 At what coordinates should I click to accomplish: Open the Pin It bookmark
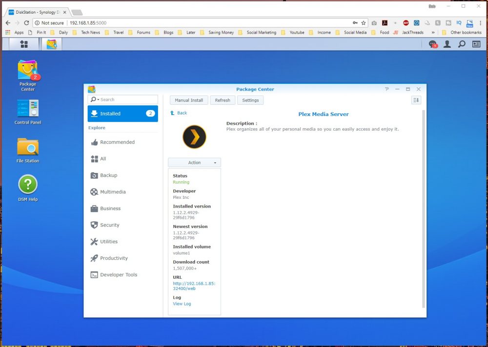37,32
